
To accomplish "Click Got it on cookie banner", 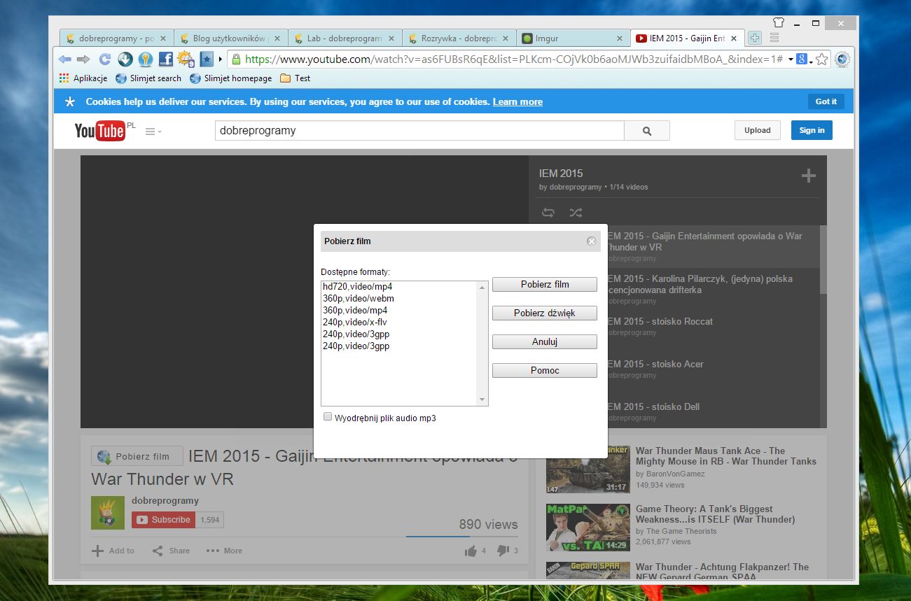I will point(826,101).
